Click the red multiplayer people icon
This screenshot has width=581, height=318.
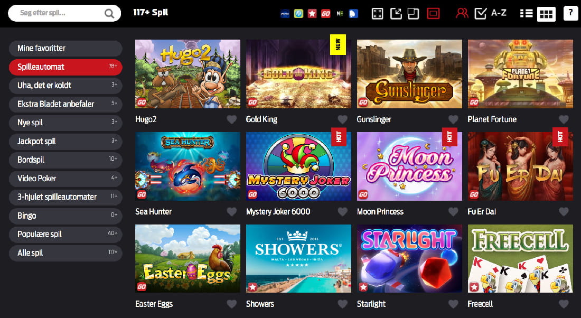[x=462, y=14]
